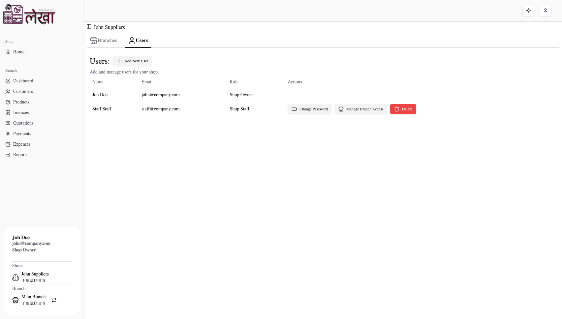This screenshot has width=562, height=319.
Task: Click the Lekha logo in the header
Action: [29, 14]
